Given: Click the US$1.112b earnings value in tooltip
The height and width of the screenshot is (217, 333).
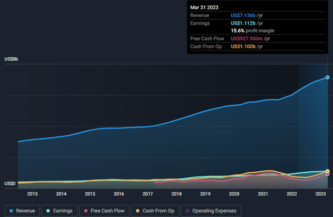Looking at the screenshot, I should (243, 23).
